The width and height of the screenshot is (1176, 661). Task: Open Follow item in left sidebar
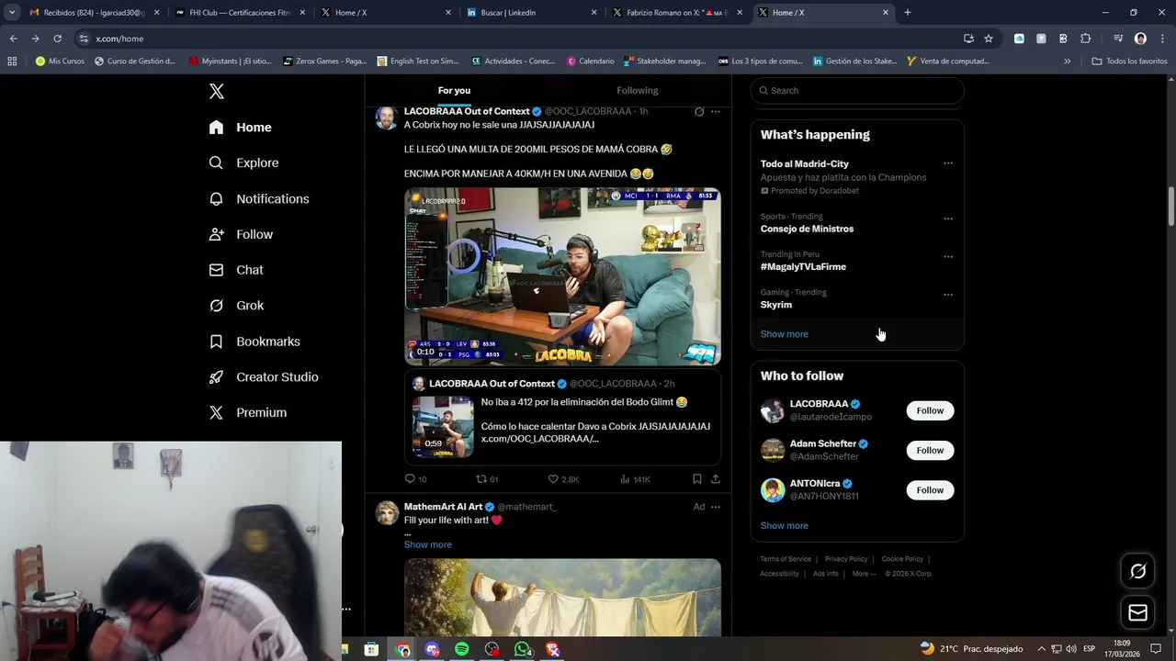(x=241, y=234)
